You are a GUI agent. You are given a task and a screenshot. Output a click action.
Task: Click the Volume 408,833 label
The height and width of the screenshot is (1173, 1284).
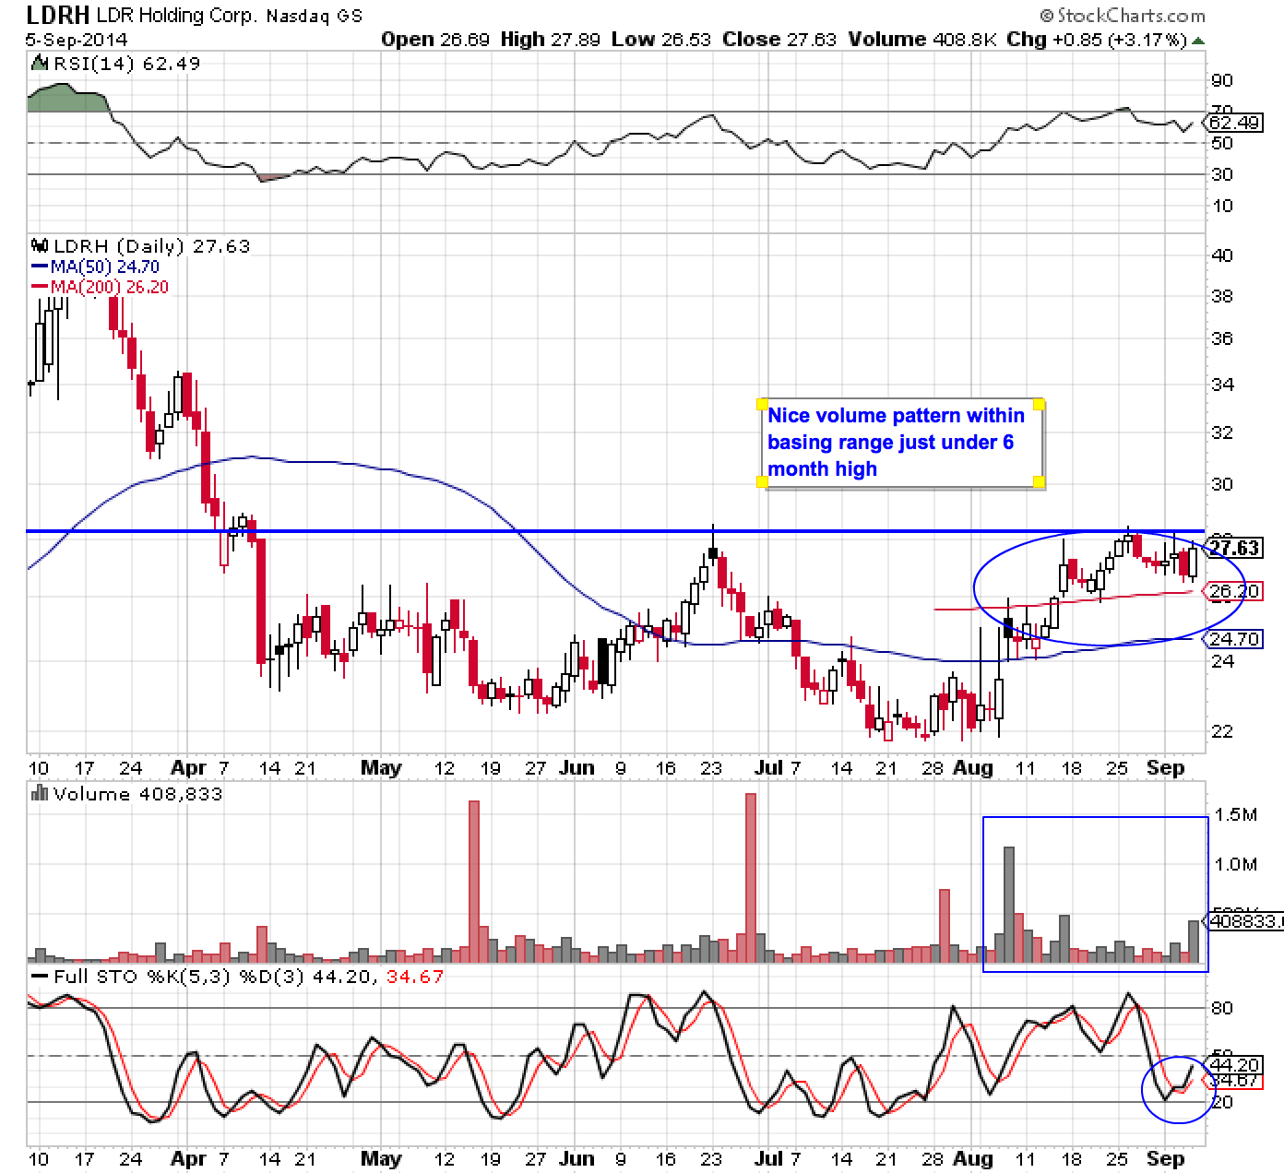pyautogui.click(x=137, y=794)
